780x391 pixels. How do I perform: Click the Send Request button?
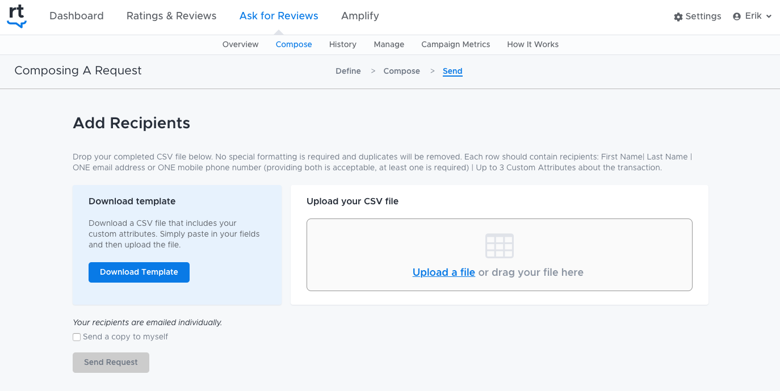coord(111,363)
